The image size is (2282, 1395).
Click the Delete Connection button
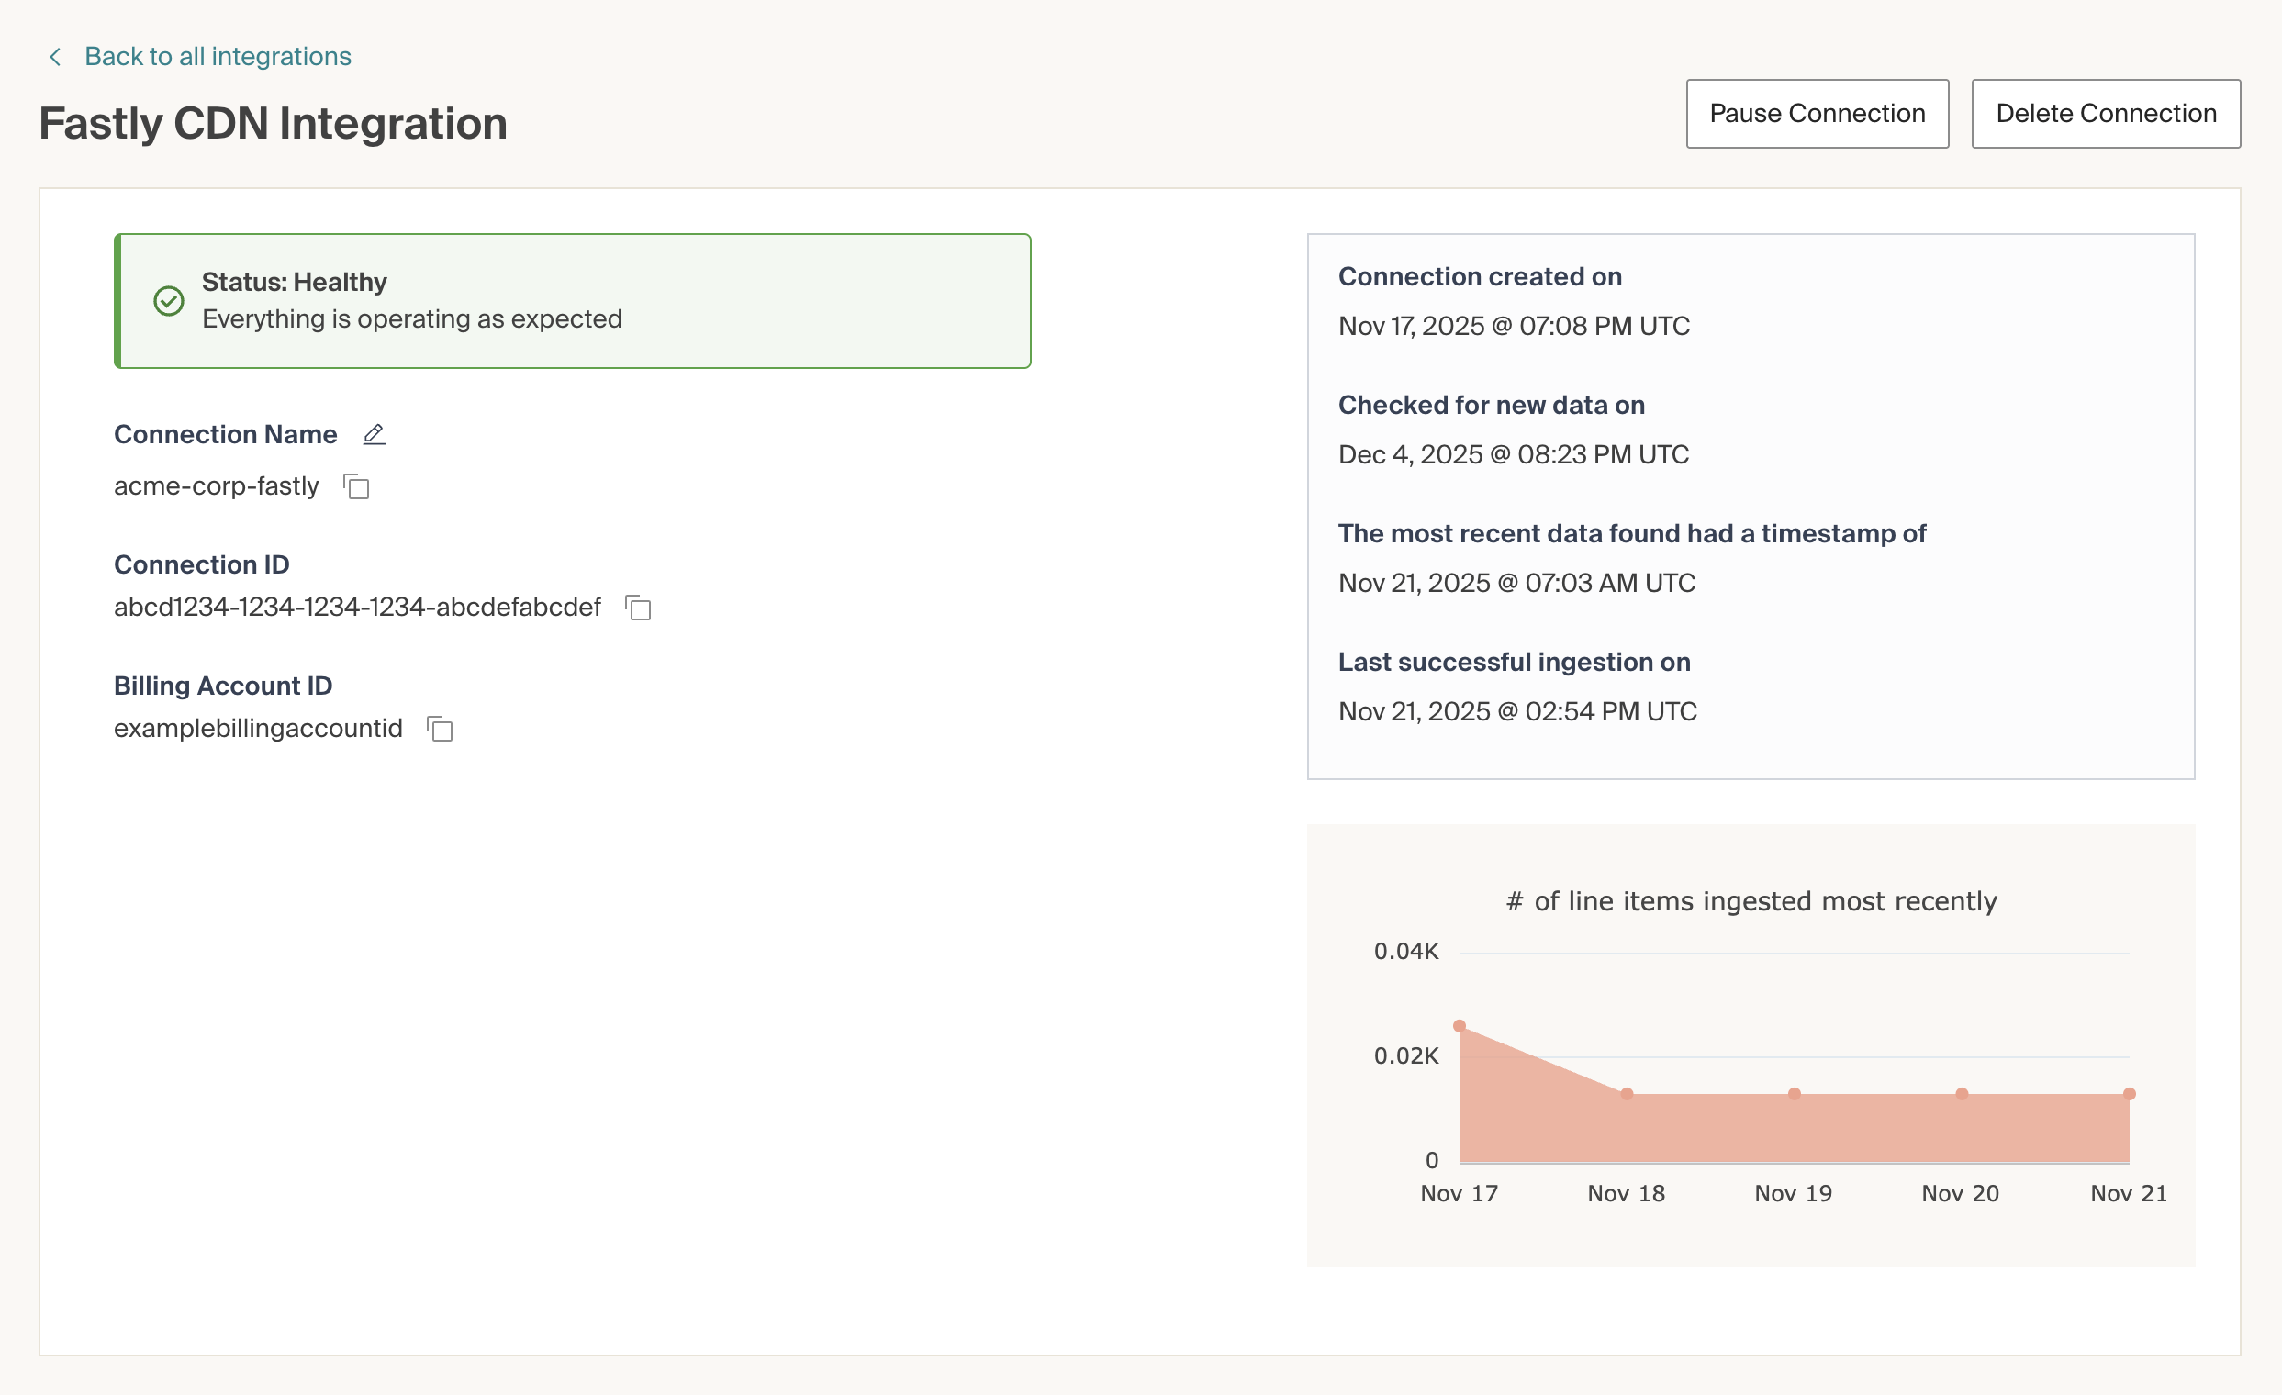(x=2106, y=113)
